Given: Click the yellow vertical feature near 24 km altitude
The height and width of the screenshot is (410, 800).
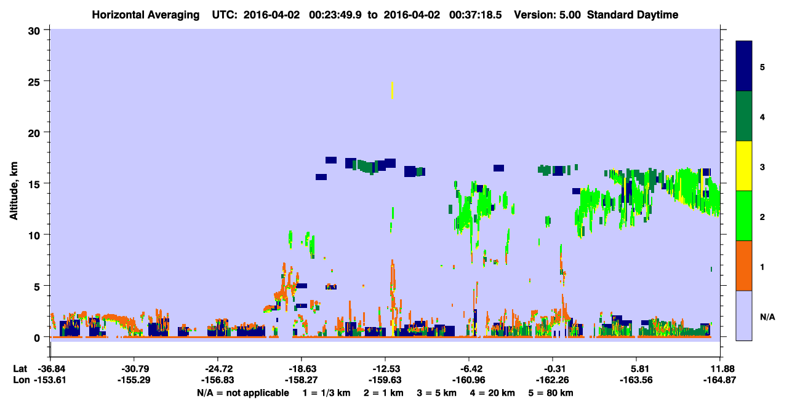Looking at the screenshot, I should pos(393,90).
